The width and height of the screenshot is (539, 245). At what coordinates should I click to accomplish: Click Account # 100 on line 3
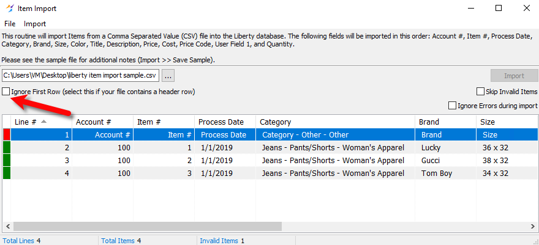pyautogui.click(x=102, y=160)
